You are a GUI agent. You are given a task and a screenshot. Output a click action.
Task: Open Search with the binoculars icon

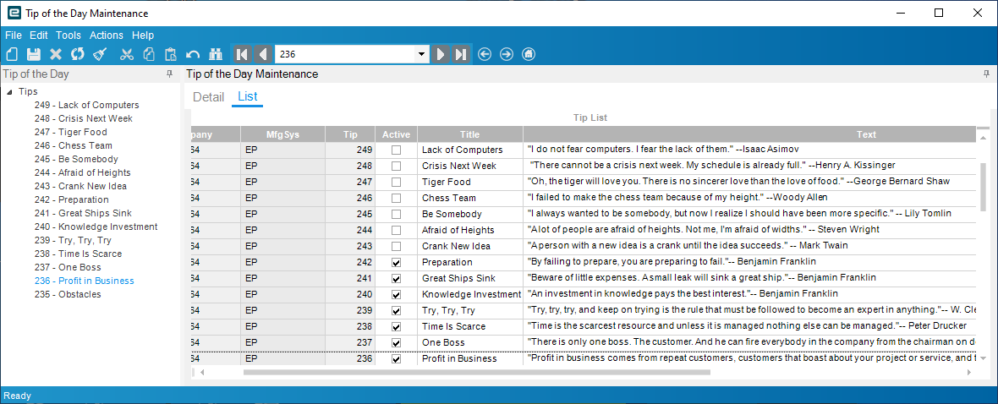pyautogui.click(x=215, y=54)
